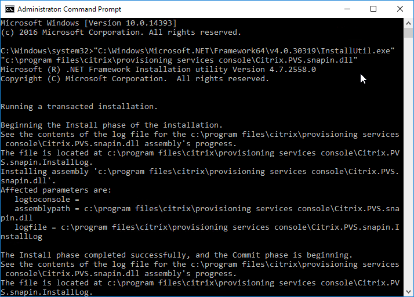414x297 pixels.
Task: Click the vertical scrollbar thumb
Action: [x=408, y=33]
